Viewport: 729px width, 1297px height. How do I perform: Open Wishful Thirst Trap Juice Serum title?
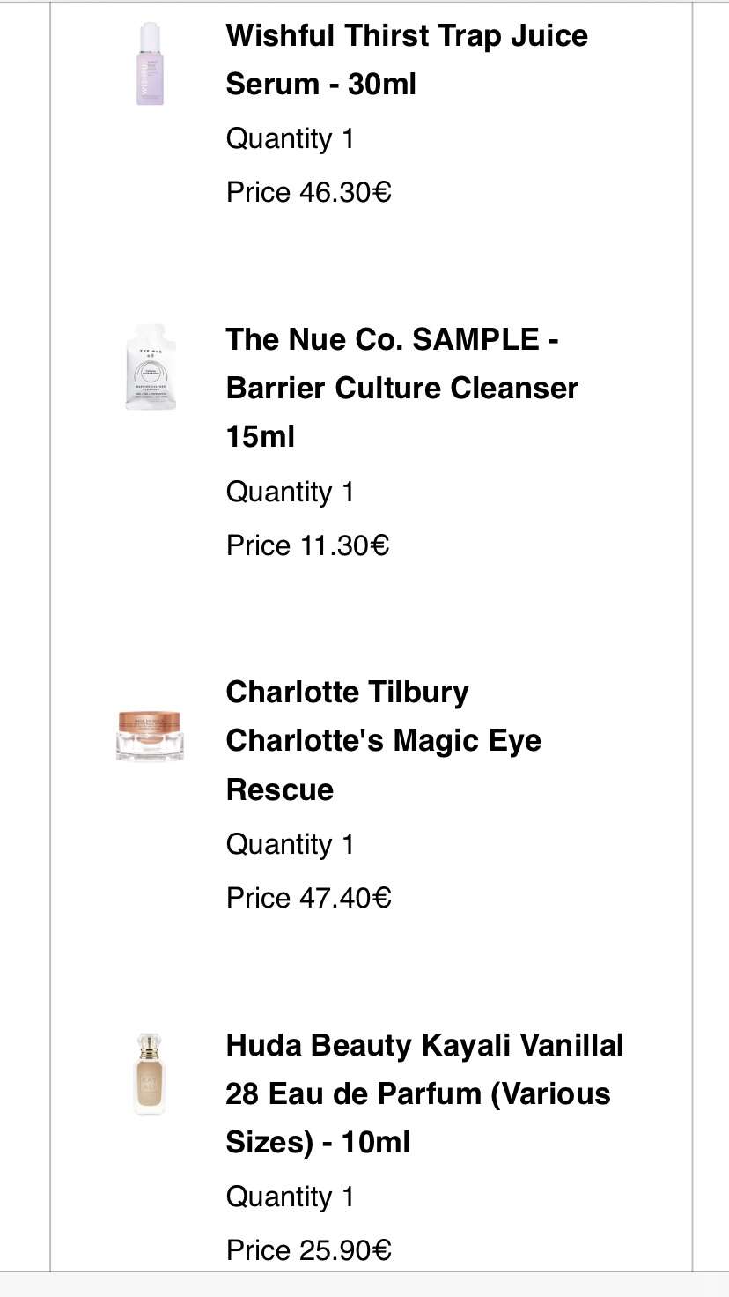[x=407, y=60]
